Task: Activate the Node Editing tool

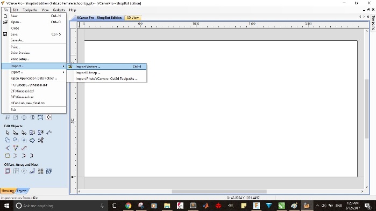Action: click(16, 133)
